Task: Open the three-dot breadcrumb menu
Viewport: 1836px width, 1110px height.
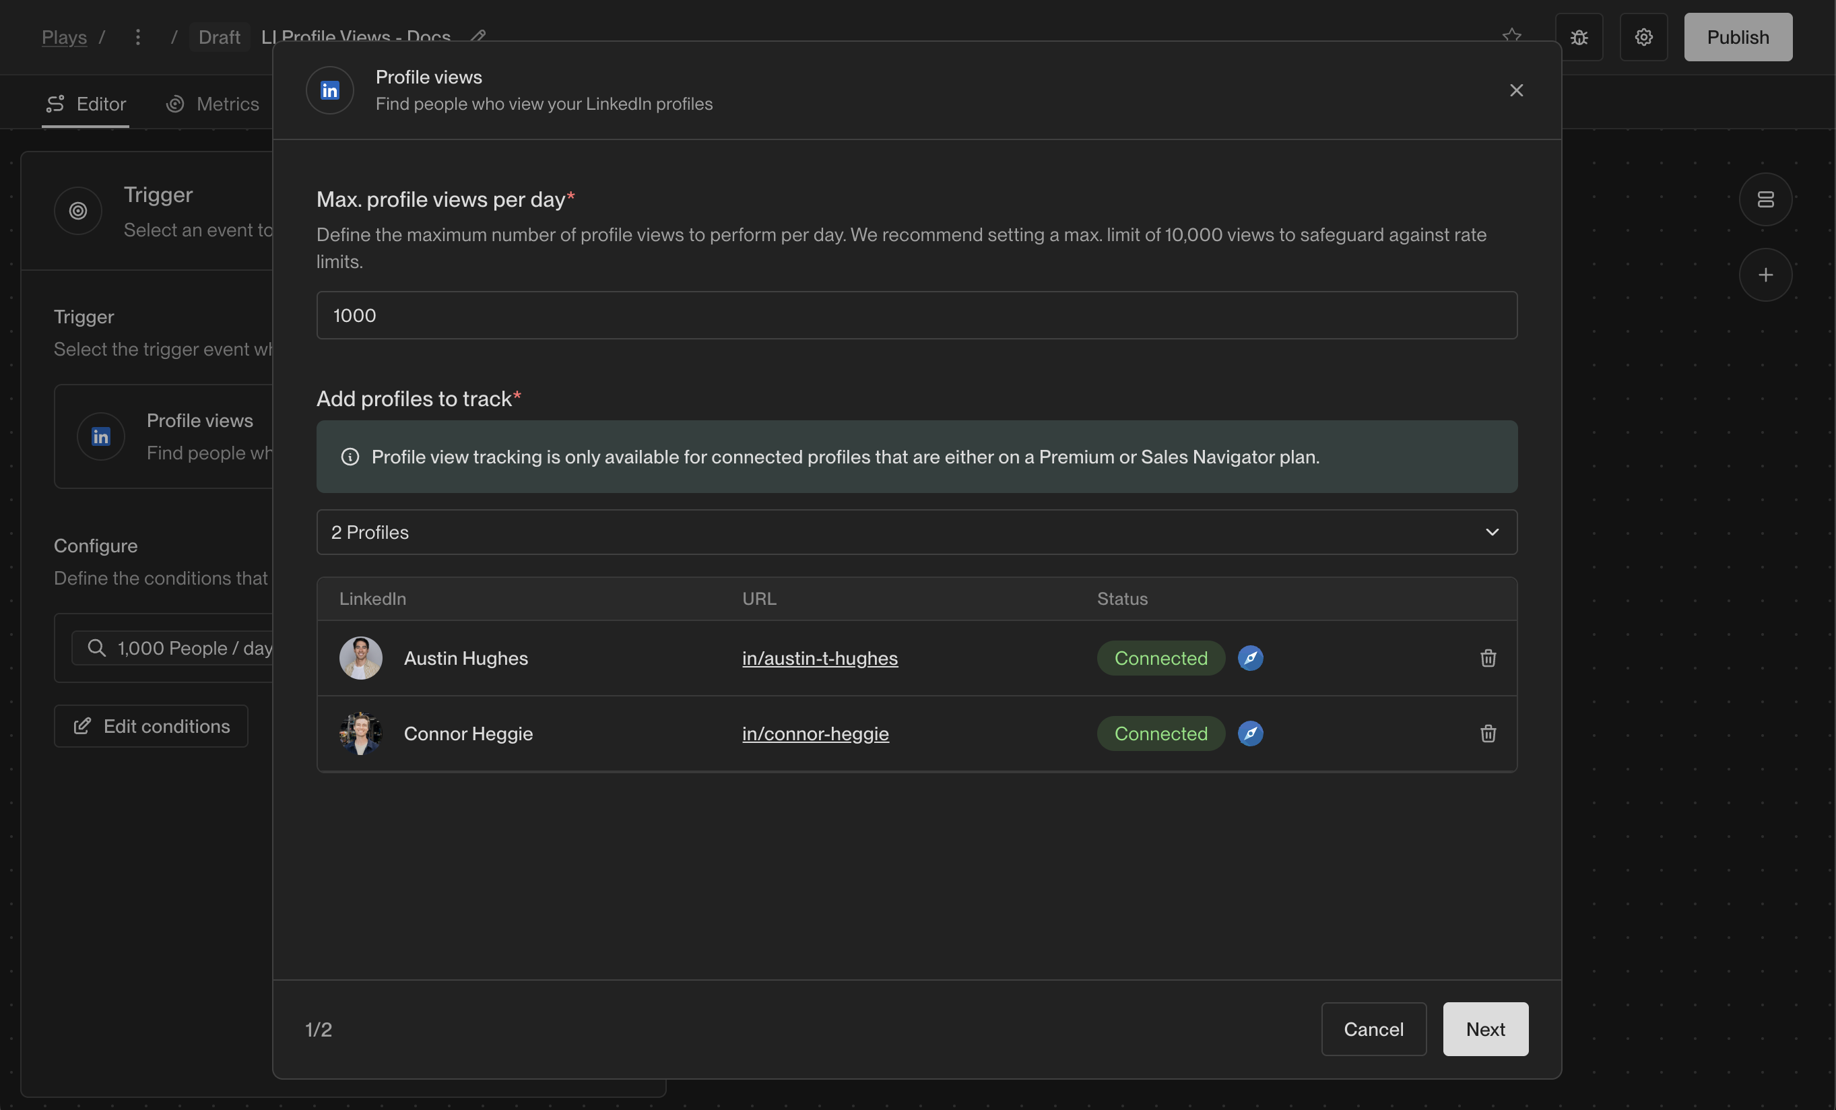Action: pos(138,37)
